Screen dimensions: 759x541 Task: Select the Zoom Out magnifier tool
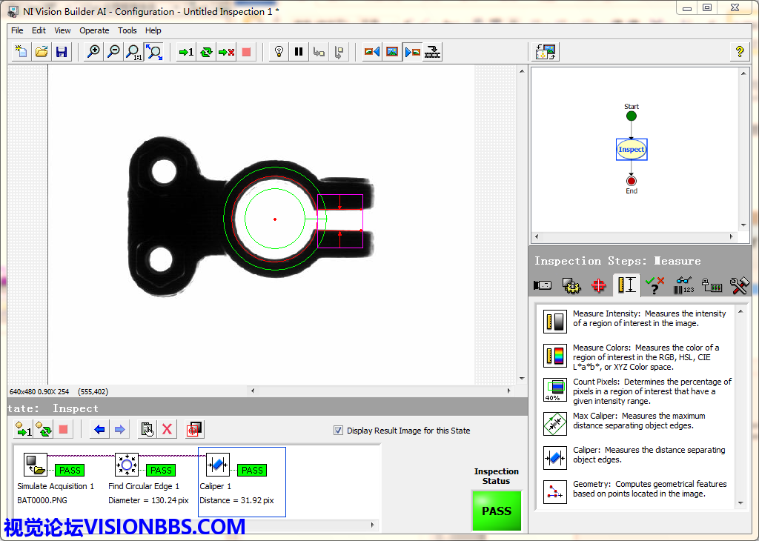point(113,52)
